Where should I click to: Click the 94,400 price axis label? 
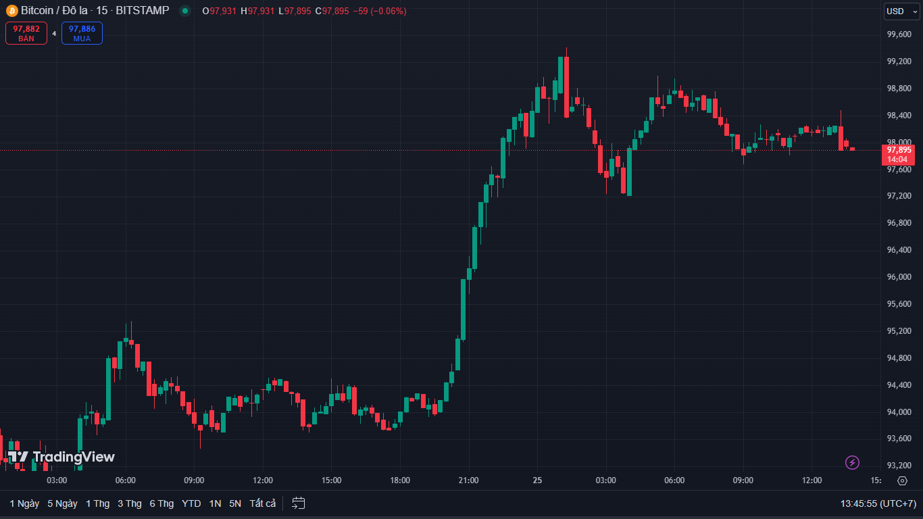pyautogui.click(x=899, y=385)
